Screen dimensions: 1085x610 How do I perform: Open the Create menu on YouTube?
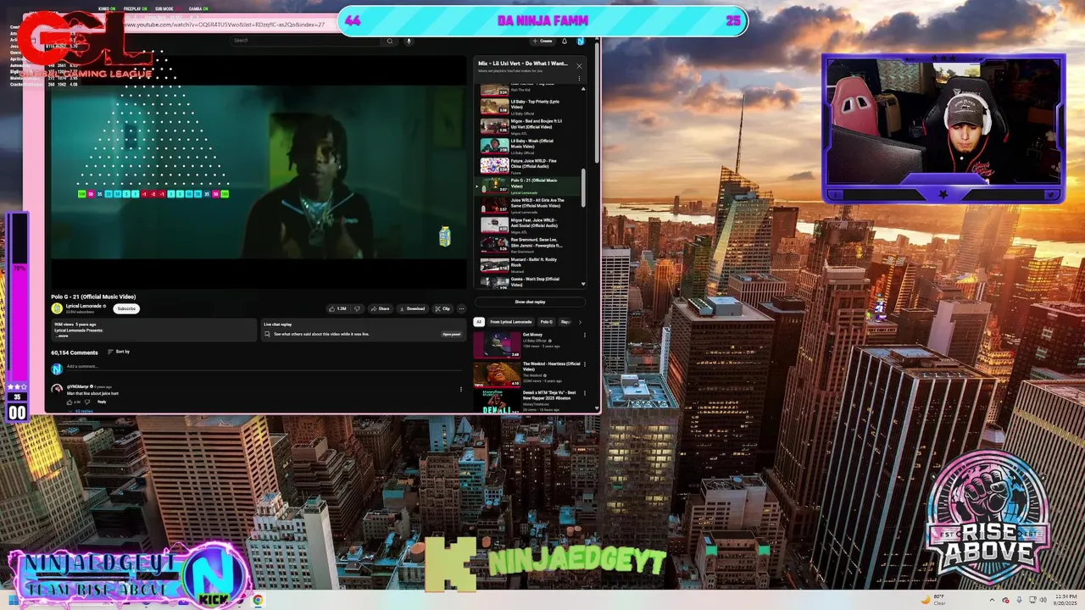542,41
